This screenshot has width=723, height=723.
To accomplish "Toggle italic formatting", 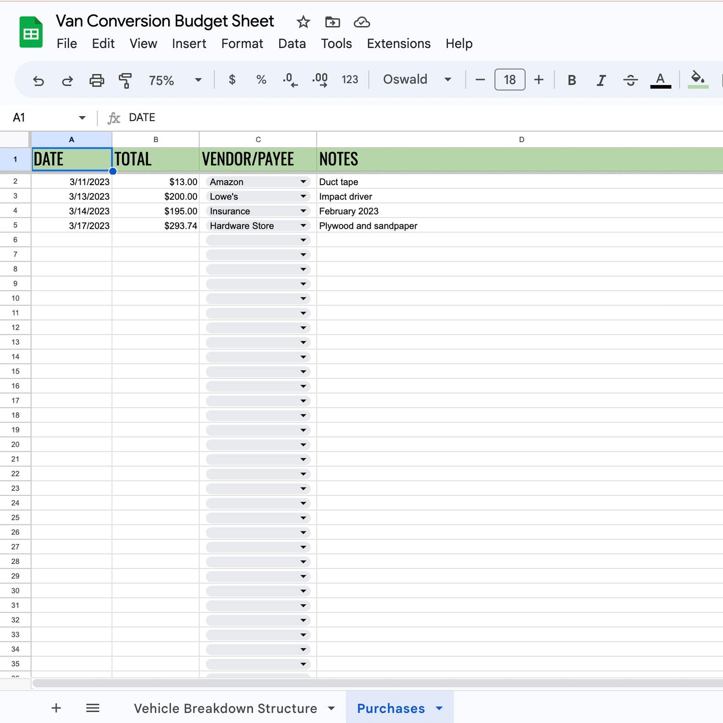I will tap(601, 80).
